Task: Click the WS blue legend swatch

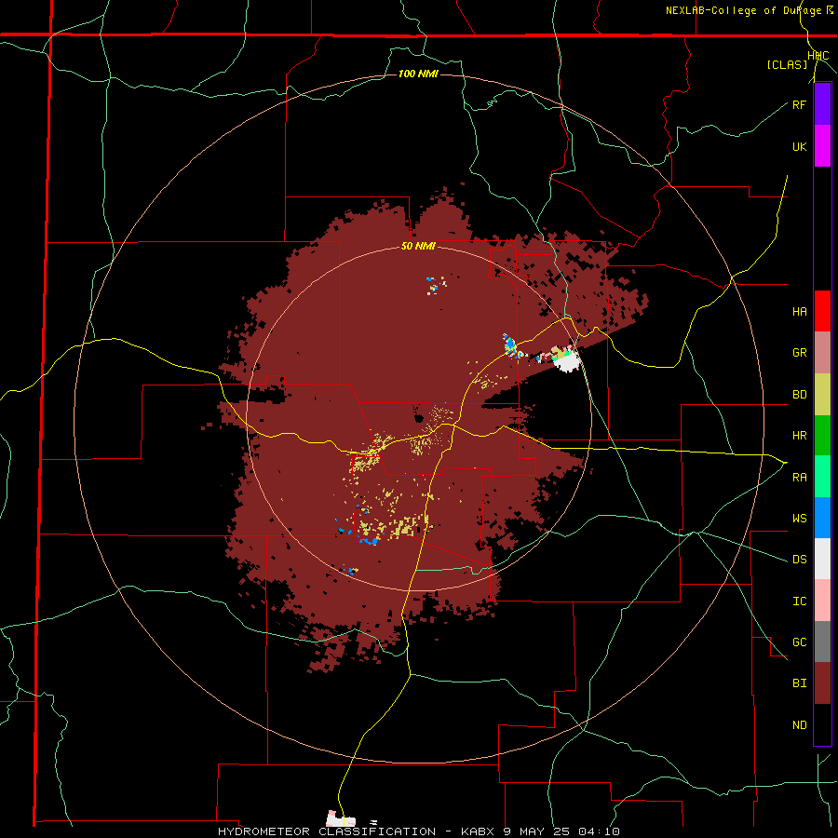Action: pyautogui.click(x=822, y=518)
